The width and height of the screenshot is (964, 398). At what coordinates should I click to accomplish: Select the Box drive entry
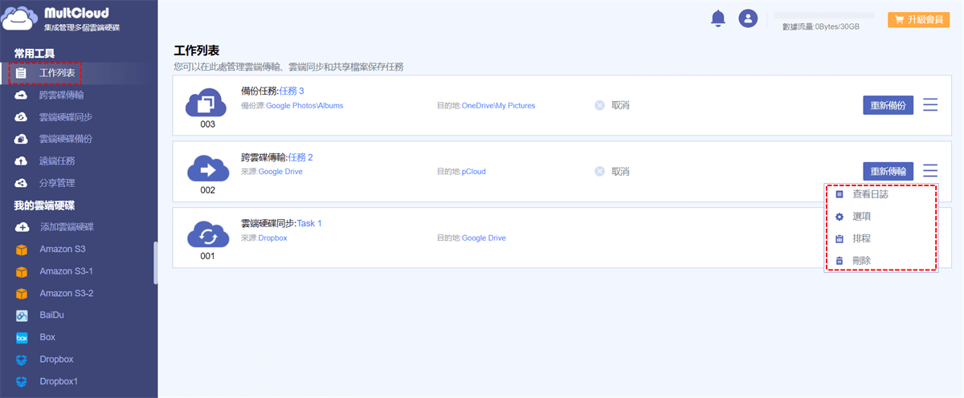pyautogui.click(x=47, y=338)
